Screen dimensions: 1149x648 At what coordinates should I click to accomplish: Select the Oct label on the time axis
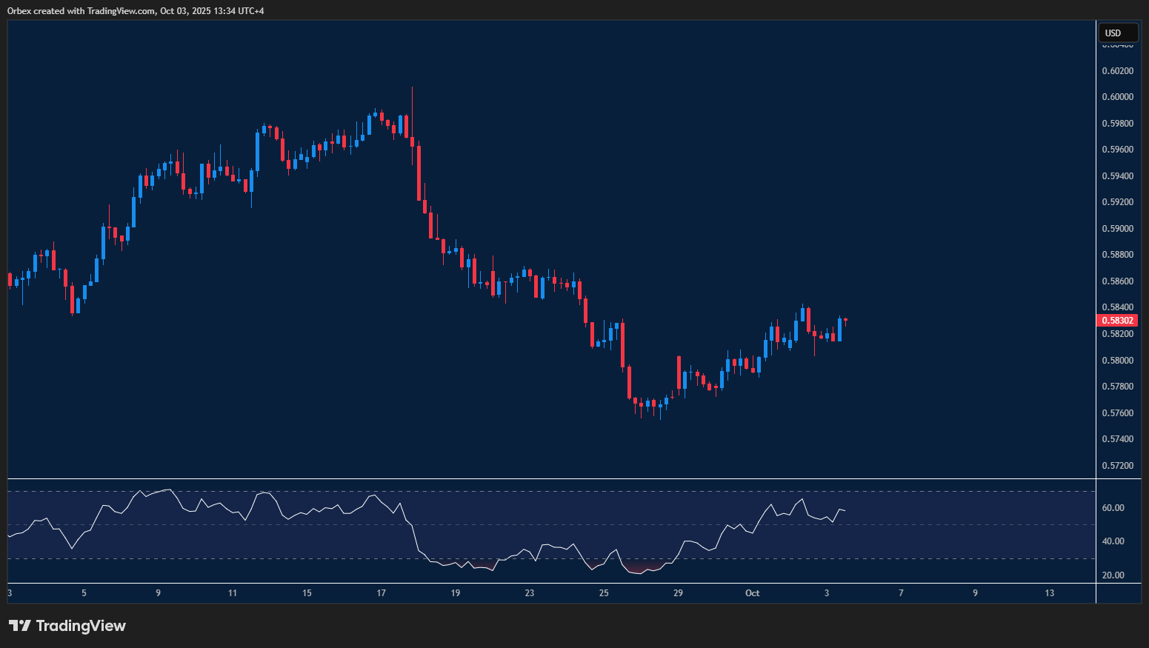pos(752,593)
